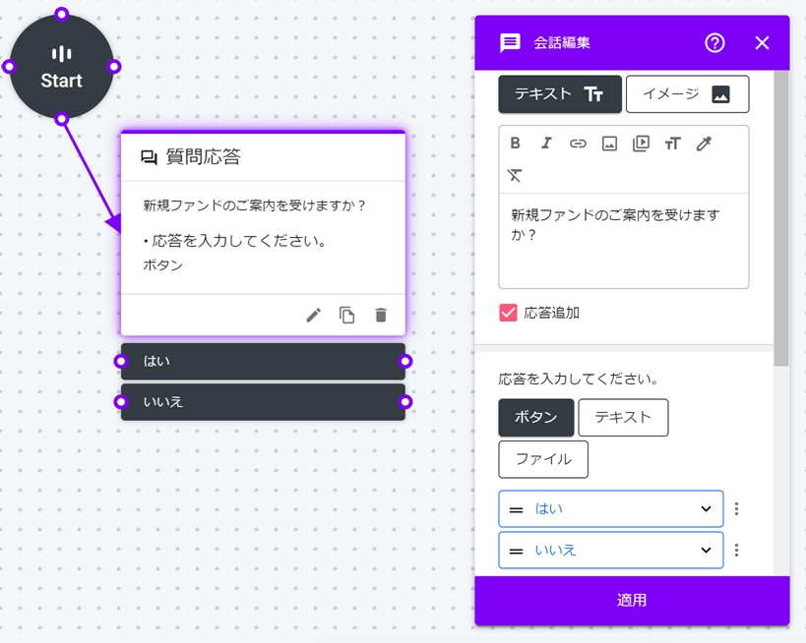Insert a video using the media icon
This screenshot has height=643, width=806.
(x=641, y=144)
